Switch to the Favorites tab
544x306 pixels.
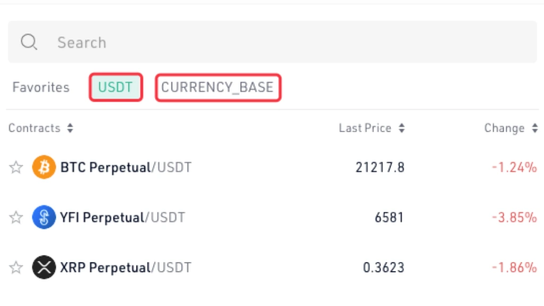pos(41,87)
